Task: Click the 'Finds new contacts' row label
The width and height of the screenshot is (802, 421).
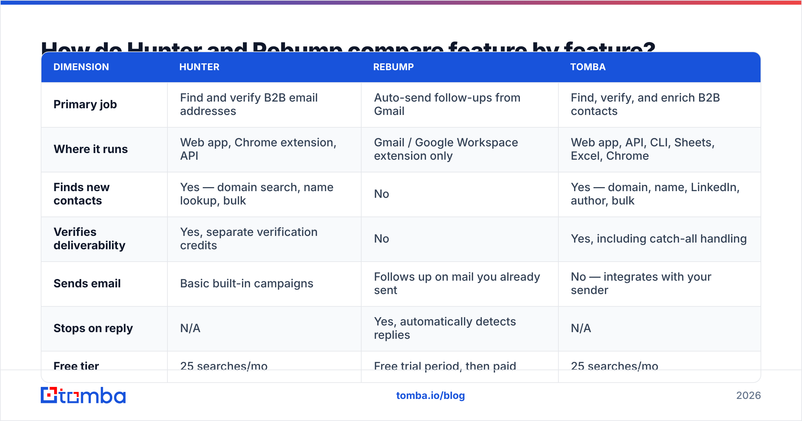Action: coord(82,194)
